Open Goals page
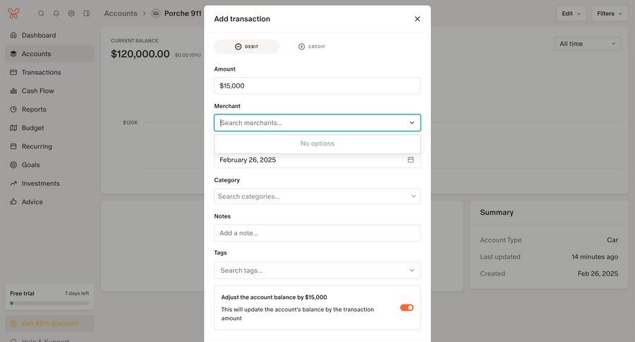Image resolution: width=635 pixels, height=342 pixels. (x=50, y=165)
